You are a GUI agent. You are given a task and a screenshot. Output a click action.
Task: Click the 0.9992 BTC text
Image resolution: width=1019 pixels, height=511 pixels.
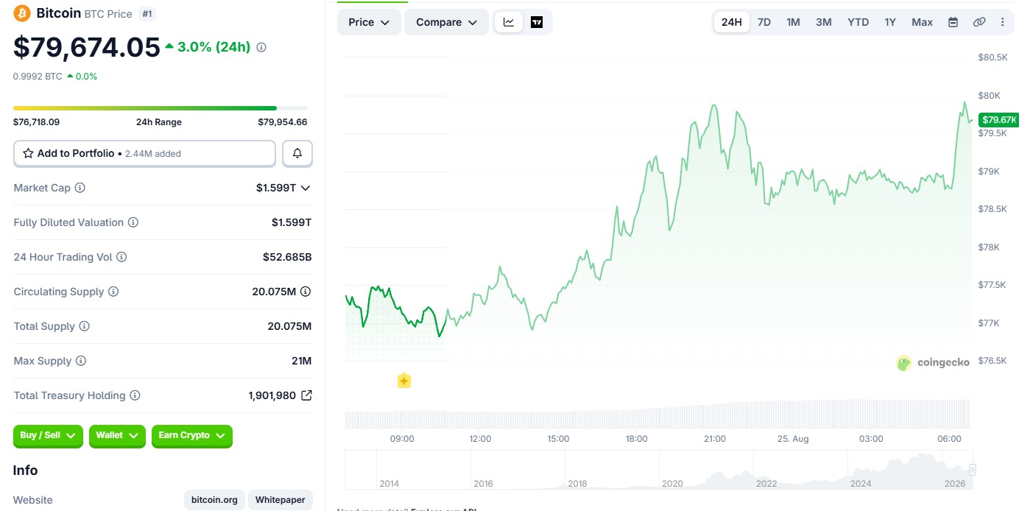click(x=38, y=76)
